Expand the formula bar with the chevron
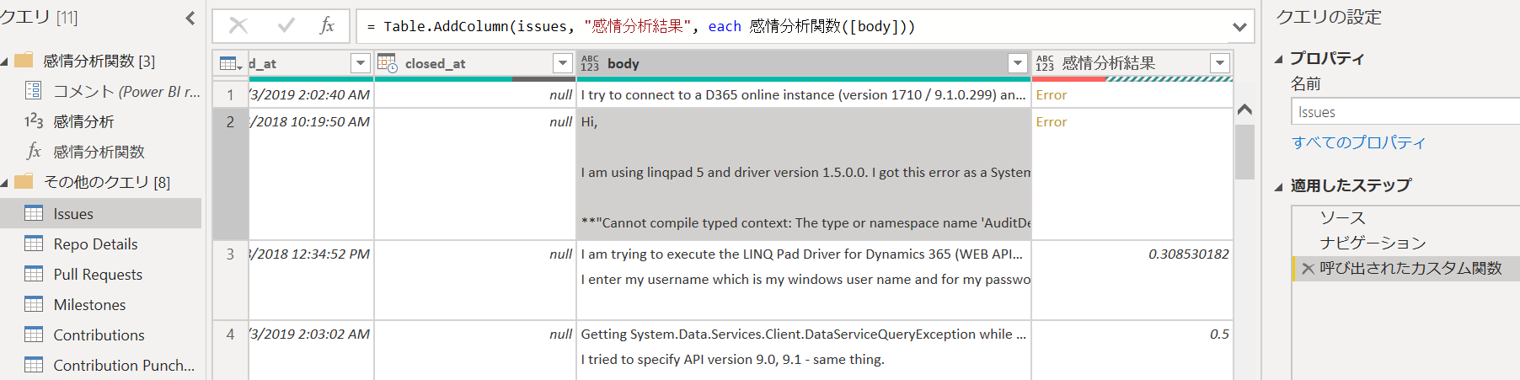Viewport: 1520px width, 380px height. tap(1239, 27)
